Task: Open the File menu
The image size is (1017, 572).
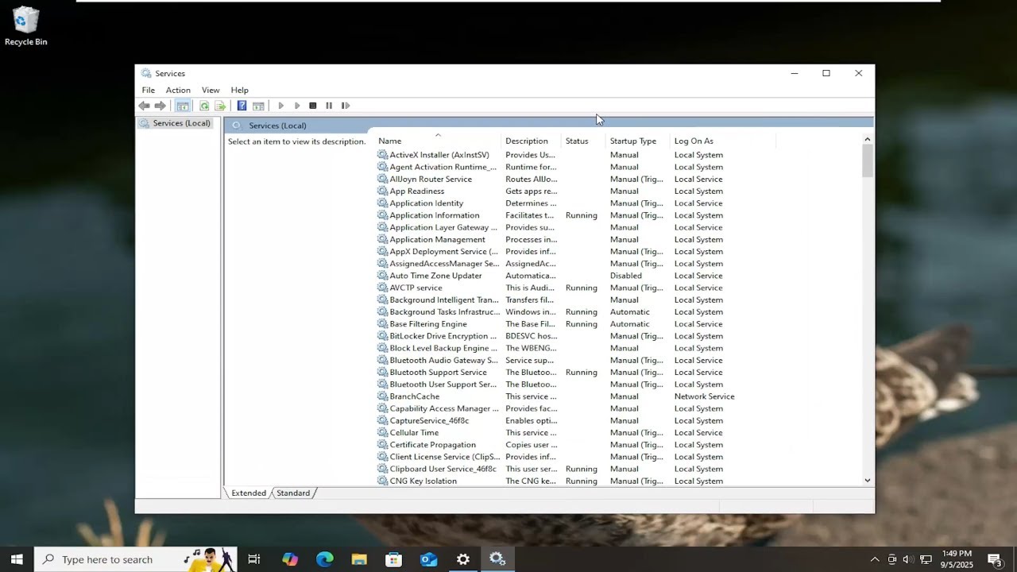Action: click(x=149, y=90)
